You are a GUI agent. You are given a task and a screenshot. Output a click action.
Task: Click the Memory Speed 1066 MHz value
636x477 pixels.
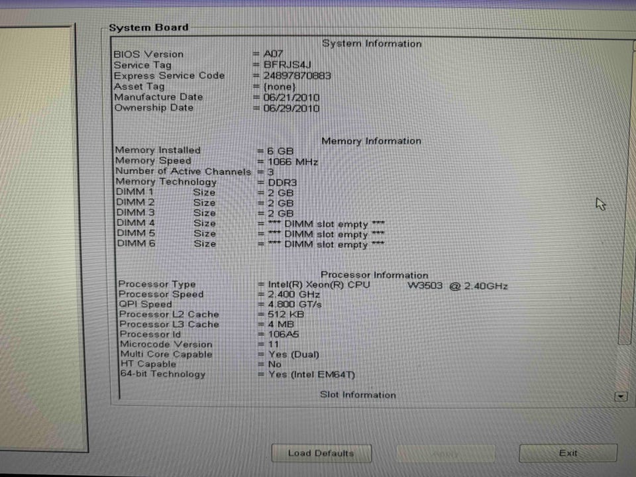293,162
